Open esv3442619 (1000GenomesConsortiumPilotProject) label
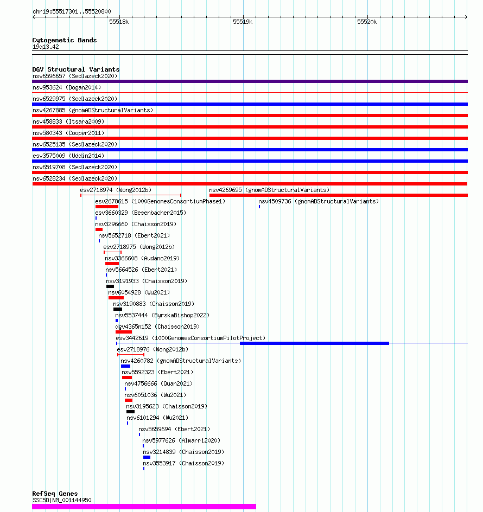This screenshot has height=512, width=483. tap(190, 338)
